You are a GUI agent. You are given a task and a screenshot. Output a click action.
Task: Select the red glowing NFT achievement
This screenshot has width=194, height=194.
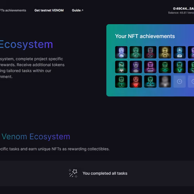(136, 81)
